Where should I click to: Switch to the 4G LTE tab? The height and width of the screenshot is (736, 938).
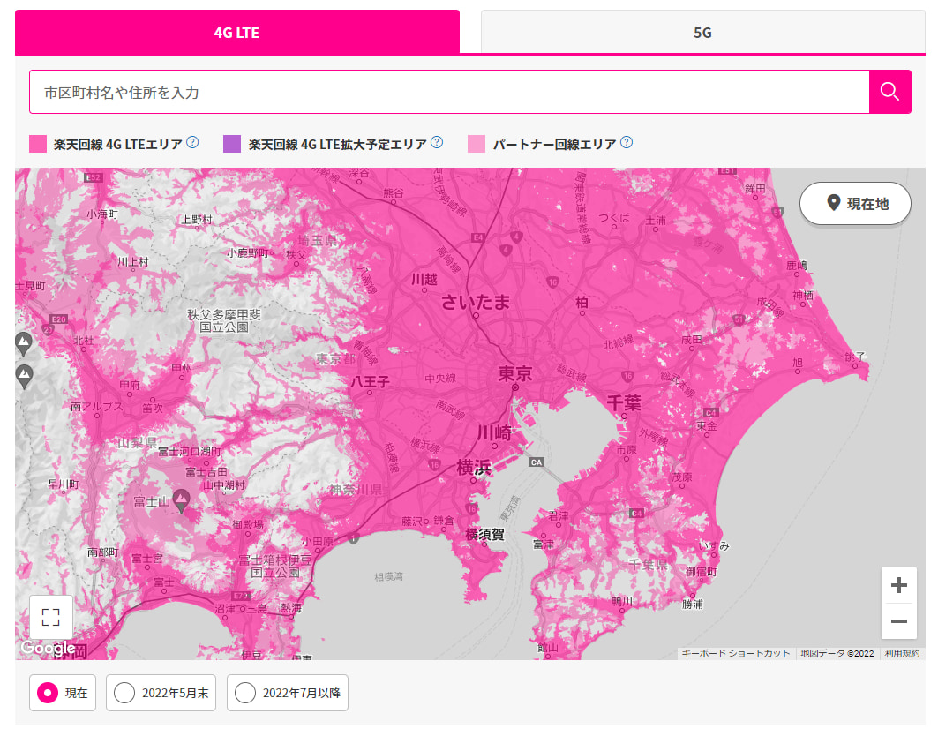236,33
